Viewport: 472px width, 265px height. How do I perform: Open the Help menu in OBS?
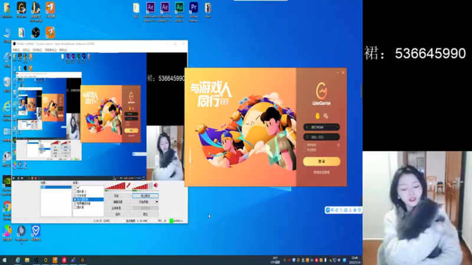point(63,50)
